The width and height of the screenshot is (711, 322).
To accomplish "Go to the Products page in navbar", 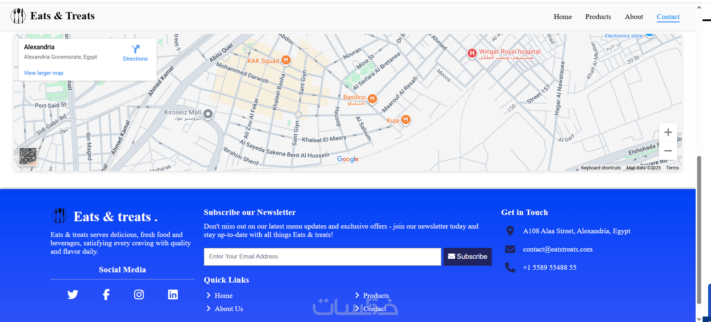I will tap(598, 17).
